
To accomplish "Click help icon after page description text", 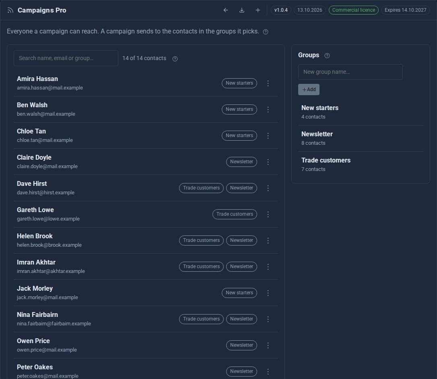I will 266,32.
